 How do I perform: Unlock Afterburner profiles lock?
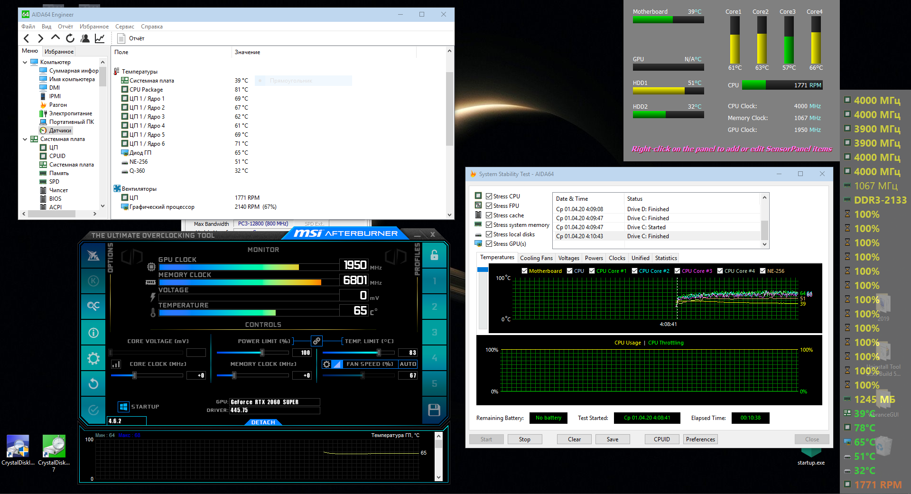[434, 255]
